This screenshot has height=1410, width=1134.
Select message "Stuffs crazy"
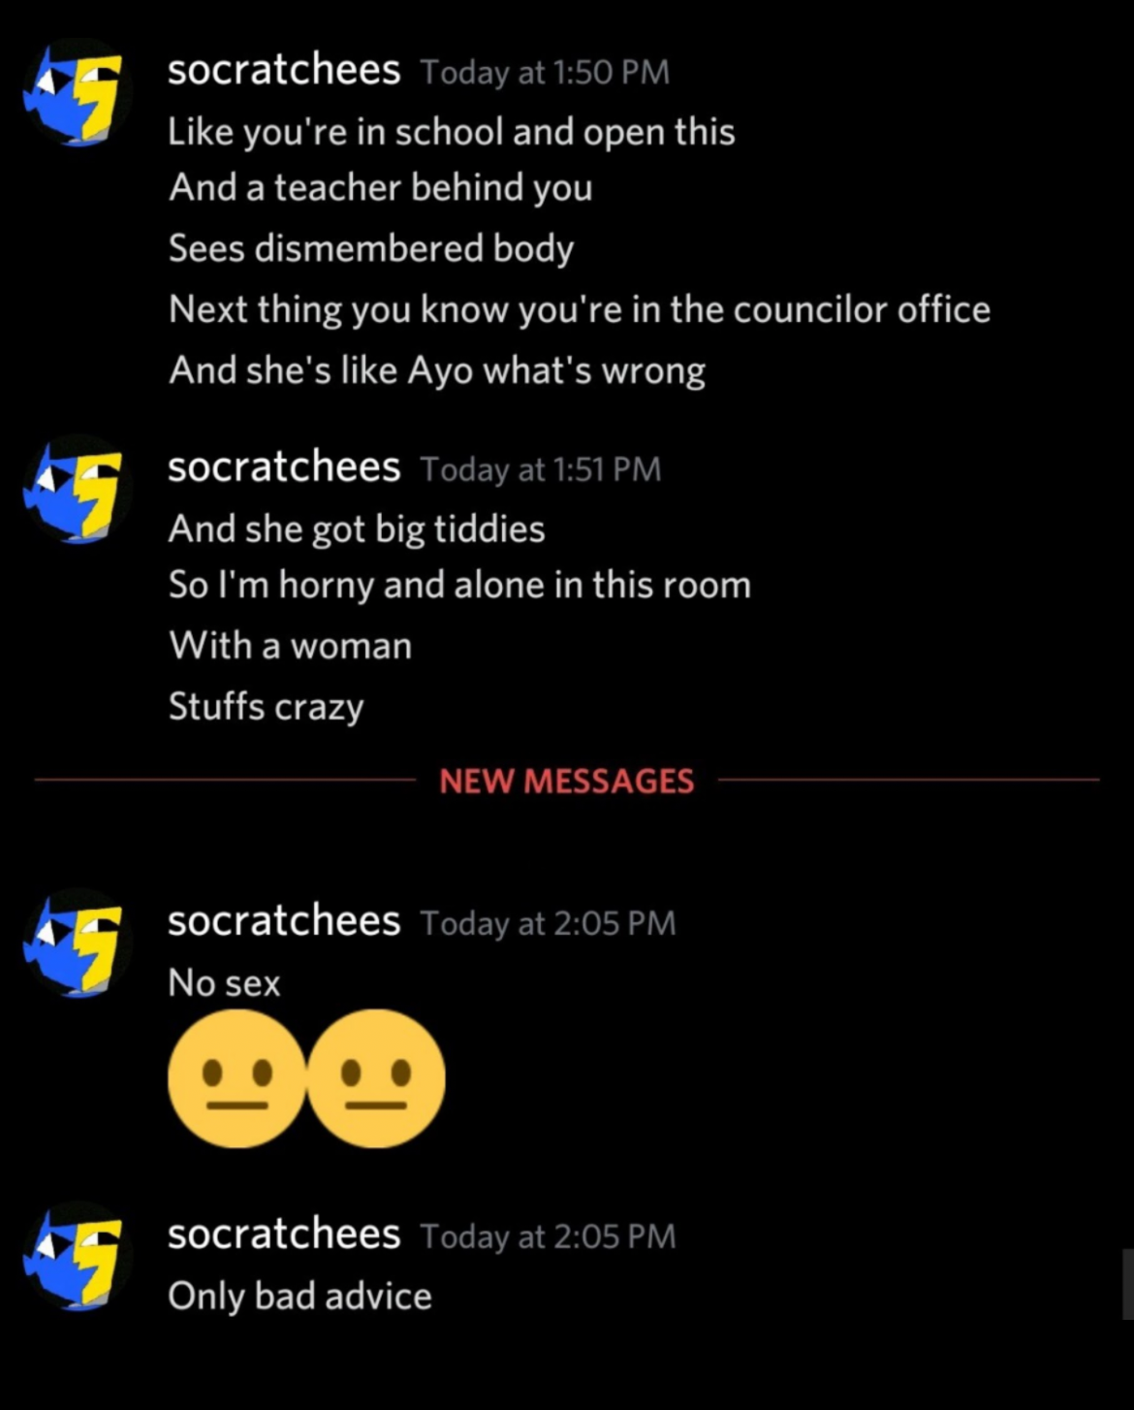coord(267,707)
